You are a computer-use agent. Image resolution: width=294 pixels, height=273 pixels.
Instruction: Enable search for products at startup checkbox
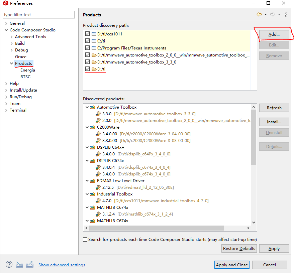coord(85,240)
